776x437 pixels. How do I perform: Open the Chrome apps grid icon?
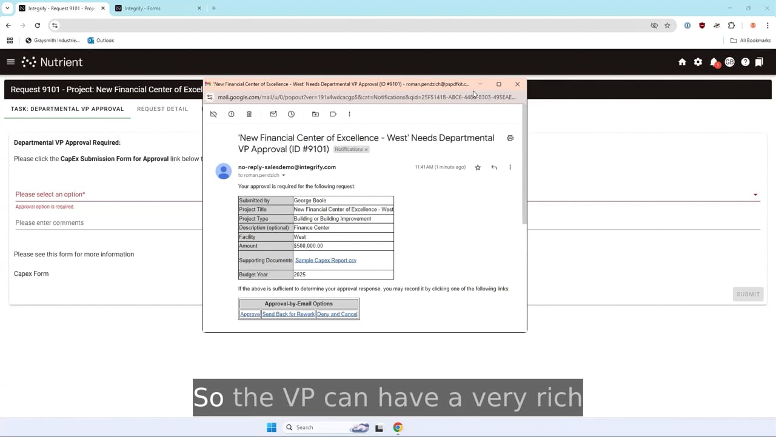click(10, 41)
